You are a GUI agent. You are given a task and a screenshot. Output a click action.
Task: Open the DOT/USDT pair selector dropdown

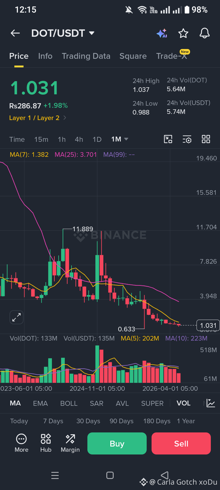click(x=63, y=33)
